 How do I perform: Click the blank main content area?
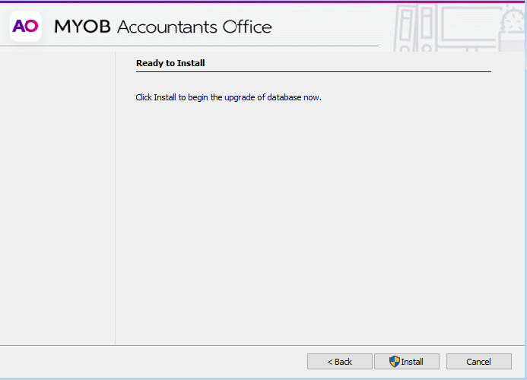pyautogui.click(x=312, y=220)
